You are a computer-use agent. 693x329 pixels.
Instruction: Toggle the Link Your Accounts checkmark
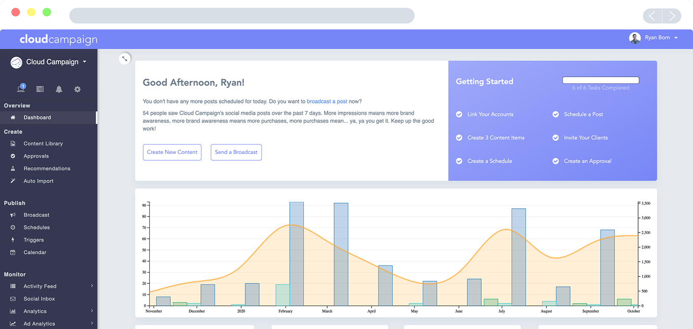(x=459, y=114)
